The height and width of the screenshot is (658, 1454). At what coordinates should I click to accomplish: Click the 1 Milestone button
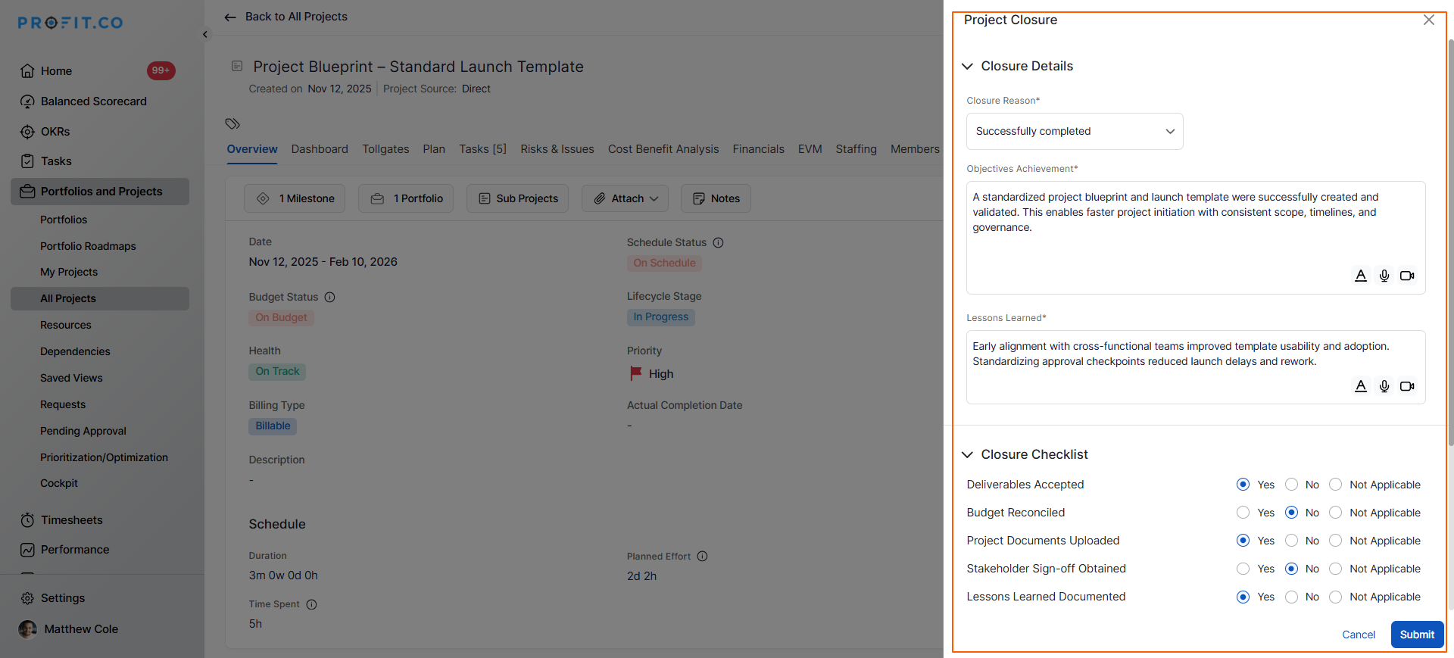[x=295, y=198]
